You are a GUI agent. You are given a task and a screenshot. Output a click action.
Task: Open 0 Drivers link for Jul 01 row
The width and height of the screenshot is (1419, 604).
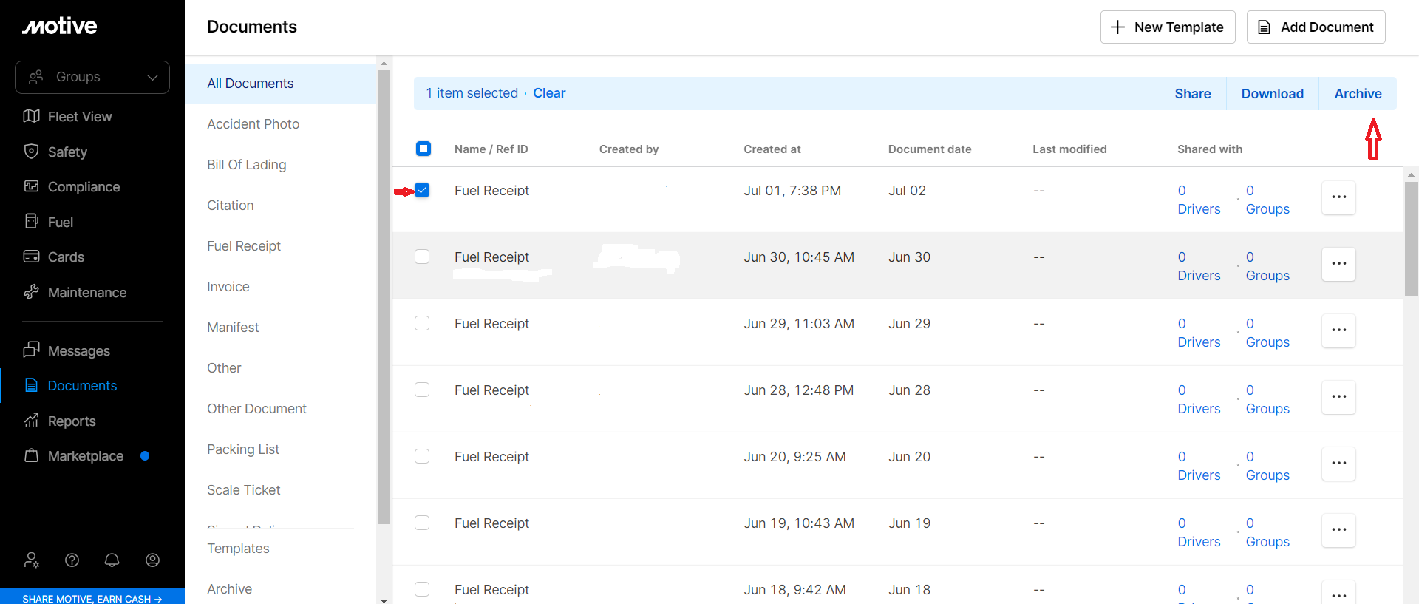click(1199, 200)
